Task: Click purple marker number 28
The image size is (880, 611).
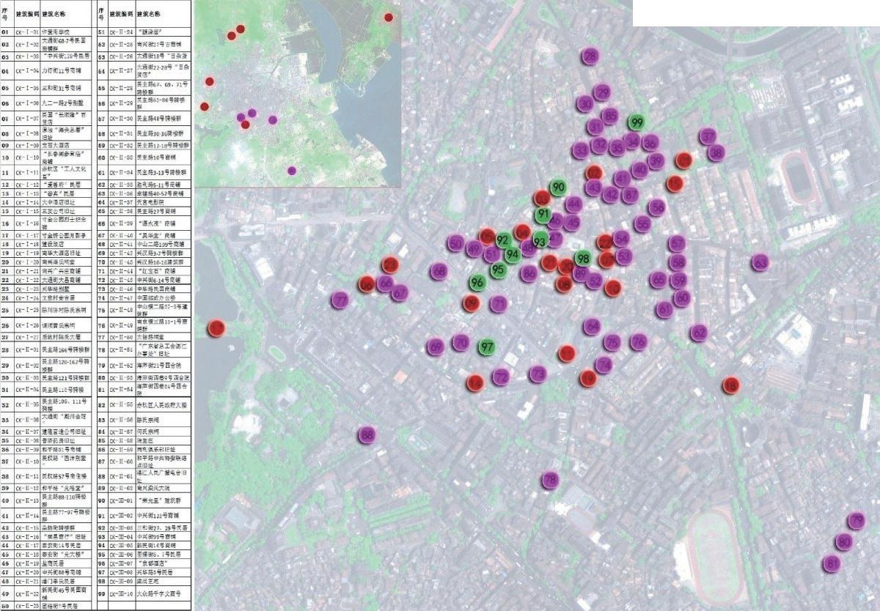Action: tap(590, 56)
